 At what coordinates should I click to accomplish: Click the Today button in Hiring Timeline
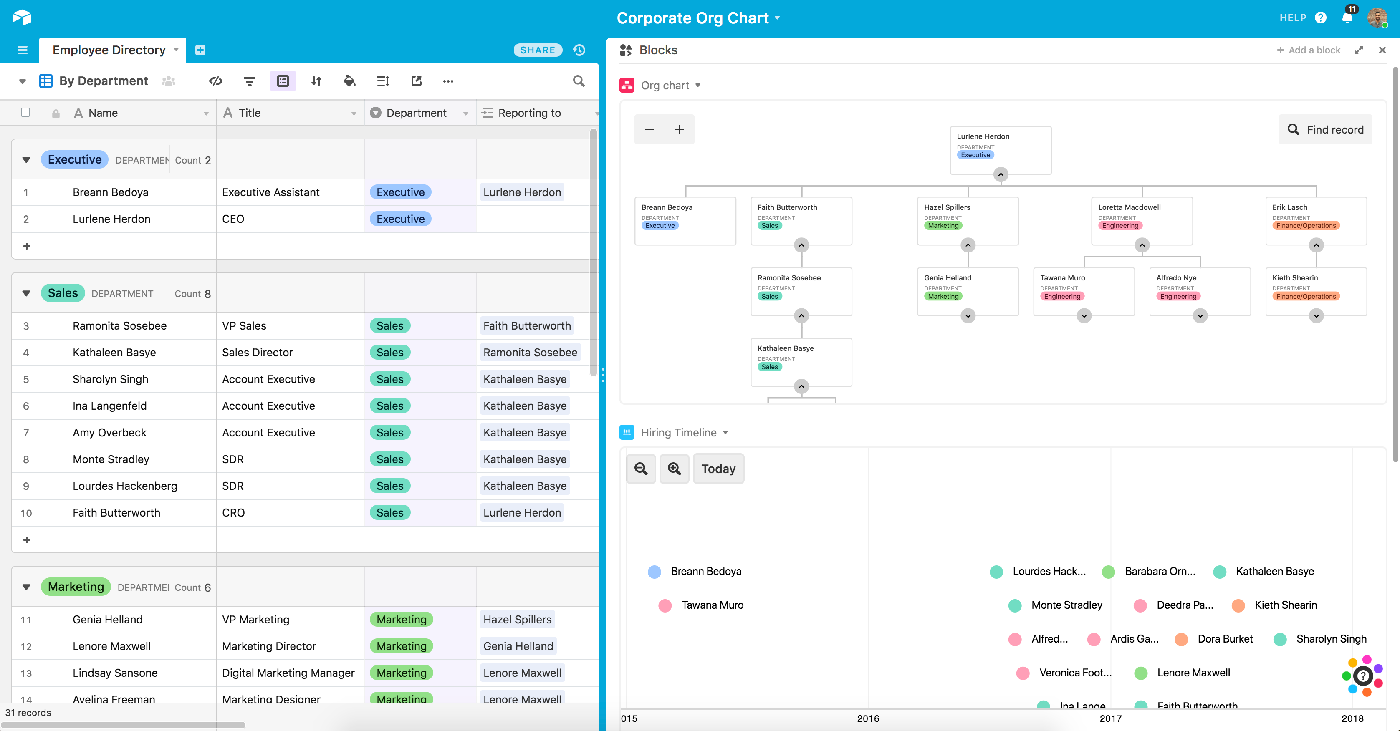point(718,468)
